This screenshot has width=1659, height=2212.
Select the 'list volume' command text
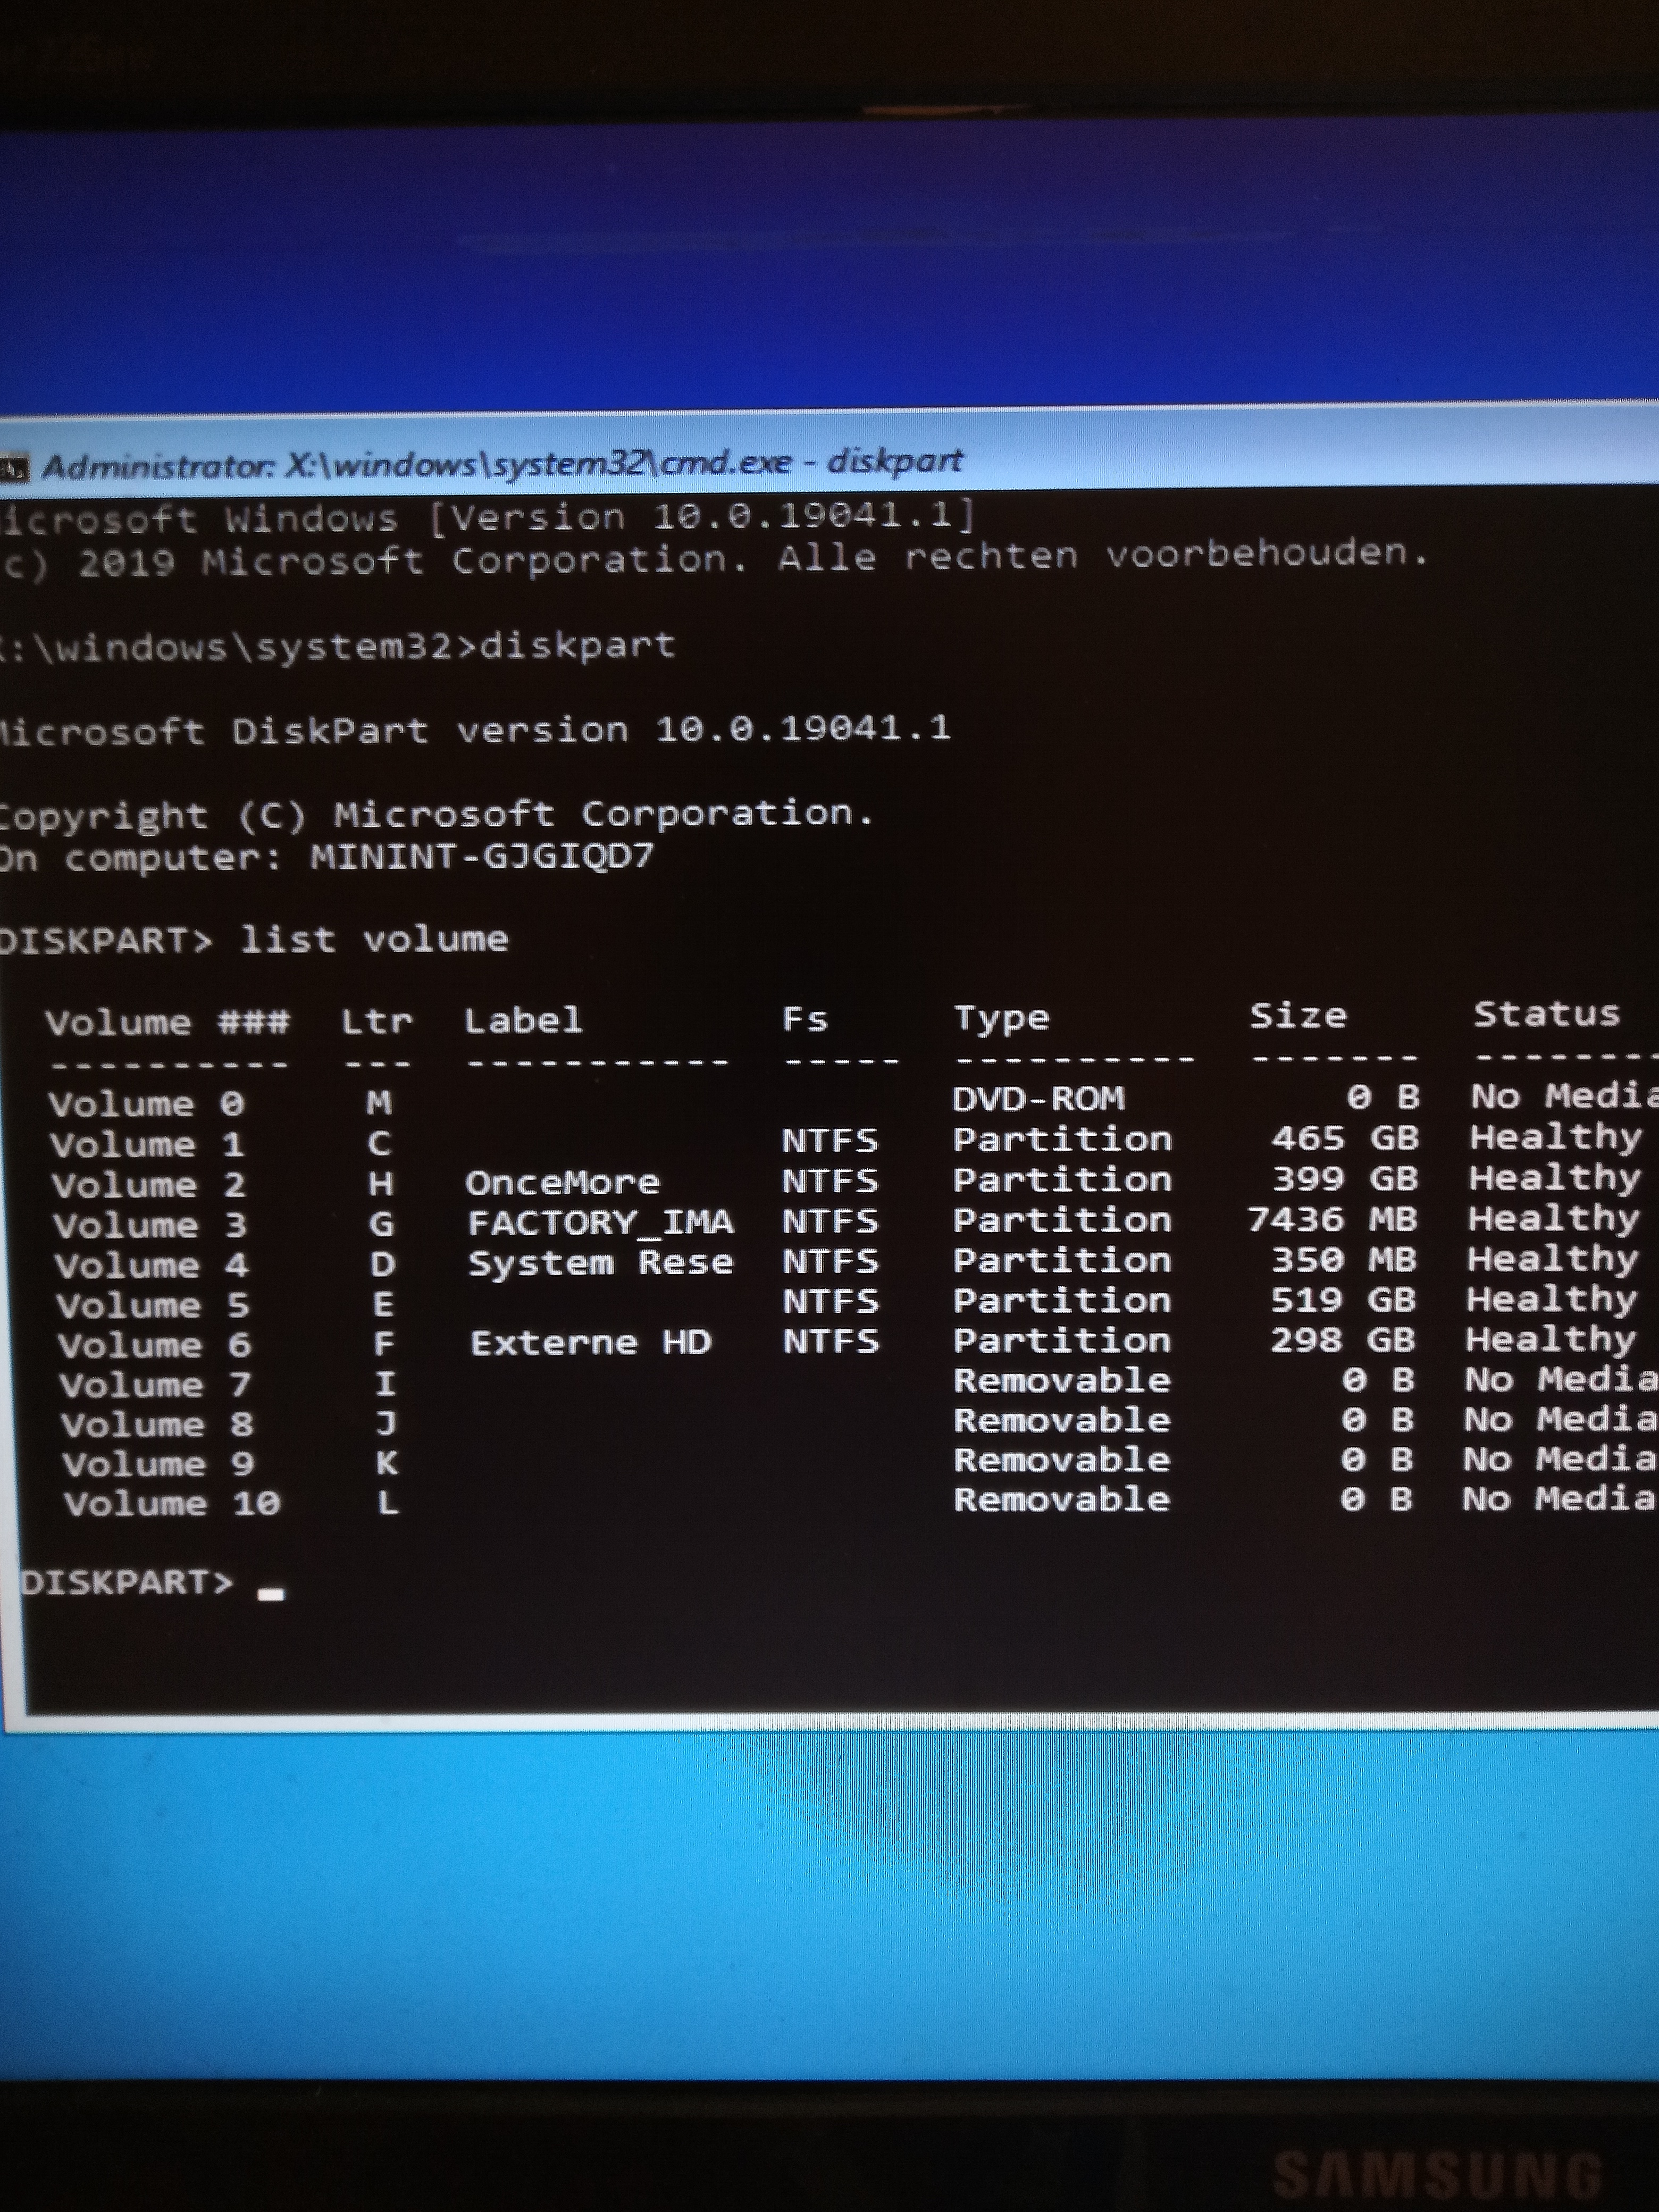coord(374,939)
